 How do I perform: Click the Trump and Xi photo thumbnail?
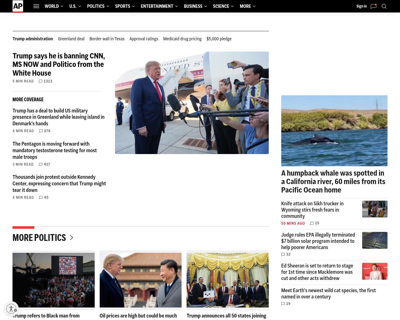pos(141,280)
